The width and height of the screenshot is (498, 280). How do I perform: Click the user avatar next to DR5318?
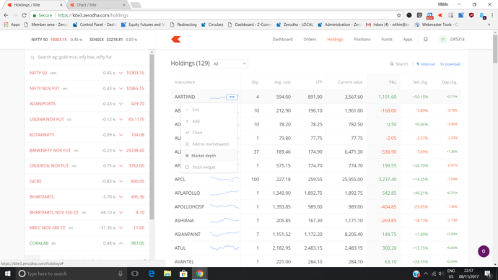[x=442, y=40]
